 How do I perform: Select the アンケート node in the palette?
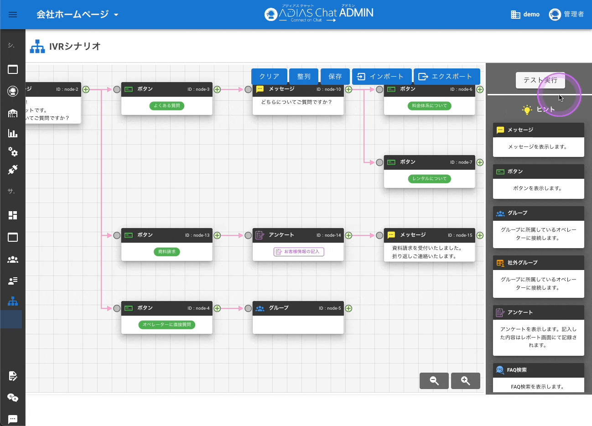coord(538,312)
